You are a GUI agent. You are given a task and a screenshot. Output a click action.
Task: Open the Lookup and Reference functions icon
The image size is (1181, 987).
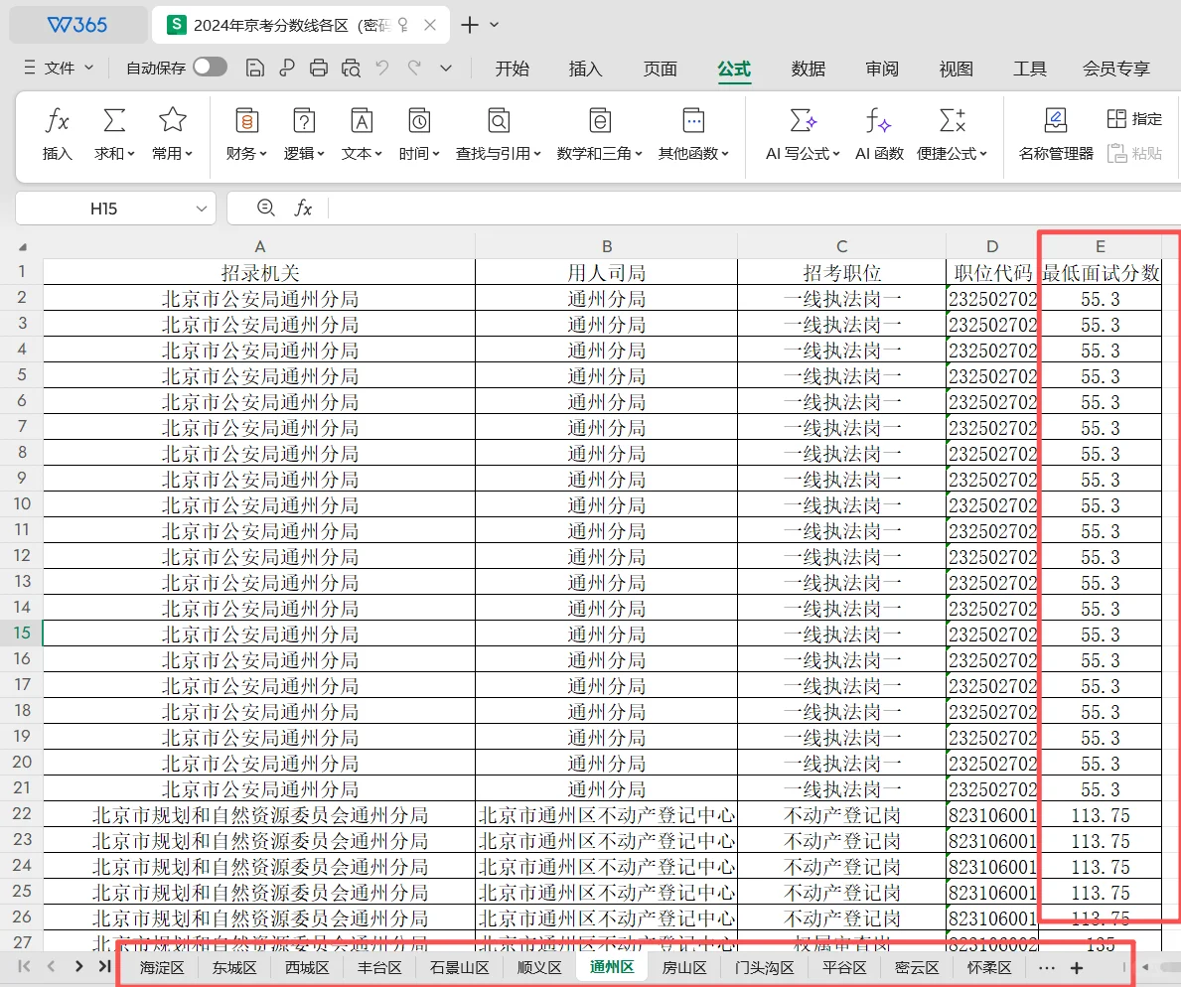pos(499,120)
